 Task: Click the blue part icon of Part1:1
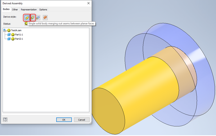point(9,35)
